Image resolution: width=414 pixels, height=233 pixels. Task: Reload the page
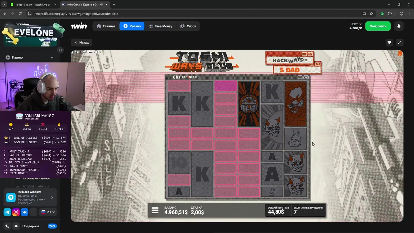pos(20,14)
